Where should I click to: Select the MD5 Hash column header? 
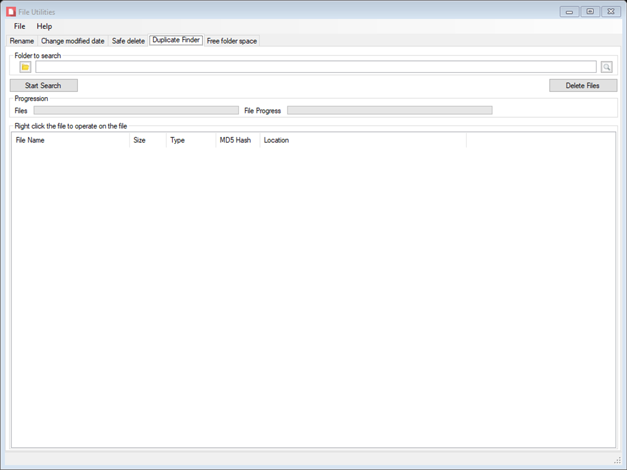click(x=237, y=140)
